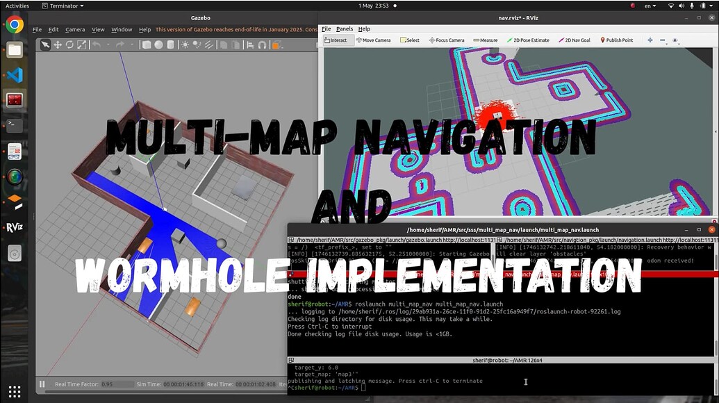Add a point light in Gazebo

(185, 44)
